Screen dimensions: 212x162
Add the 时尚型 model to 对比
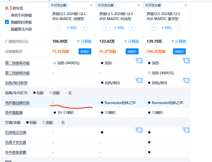(119, 28)
